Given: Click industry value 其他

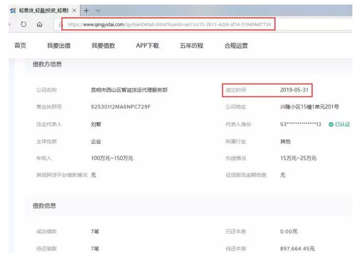Looking at the screenshot, I should point(285,141).
